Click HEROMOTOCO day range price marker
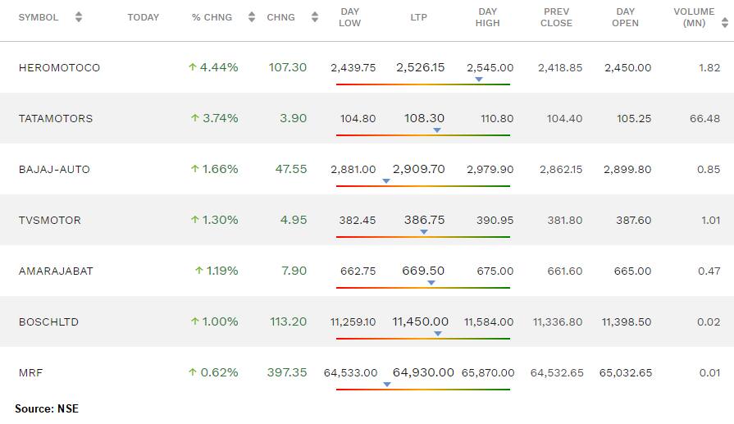This screenshot has height=424, width=734. 478,80
